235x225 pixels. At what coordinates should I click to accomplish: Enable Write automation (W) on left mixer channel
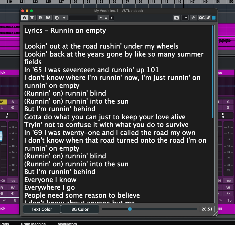point(13,188)
